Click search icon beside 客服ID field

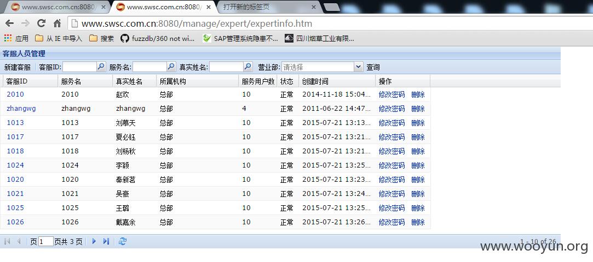click(x=101, y=67)
